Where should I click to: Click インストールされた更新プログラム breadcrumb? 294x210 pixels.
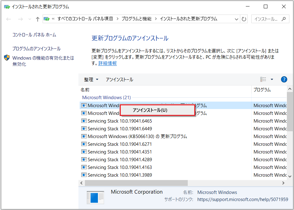pos(188,19)
